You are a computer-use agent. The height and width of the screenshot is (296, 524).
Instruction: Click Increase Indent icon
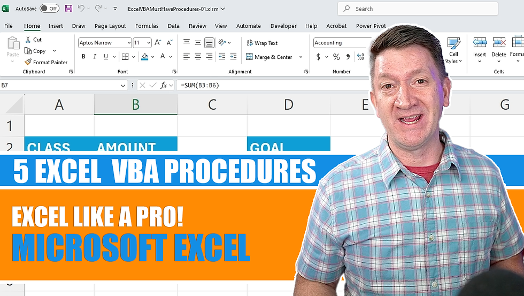(x=233, y=57)
